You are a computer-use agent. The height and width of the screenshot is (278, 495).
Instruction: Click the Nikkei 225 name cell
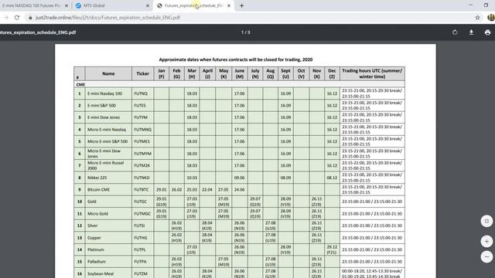(x=108, y=178)
